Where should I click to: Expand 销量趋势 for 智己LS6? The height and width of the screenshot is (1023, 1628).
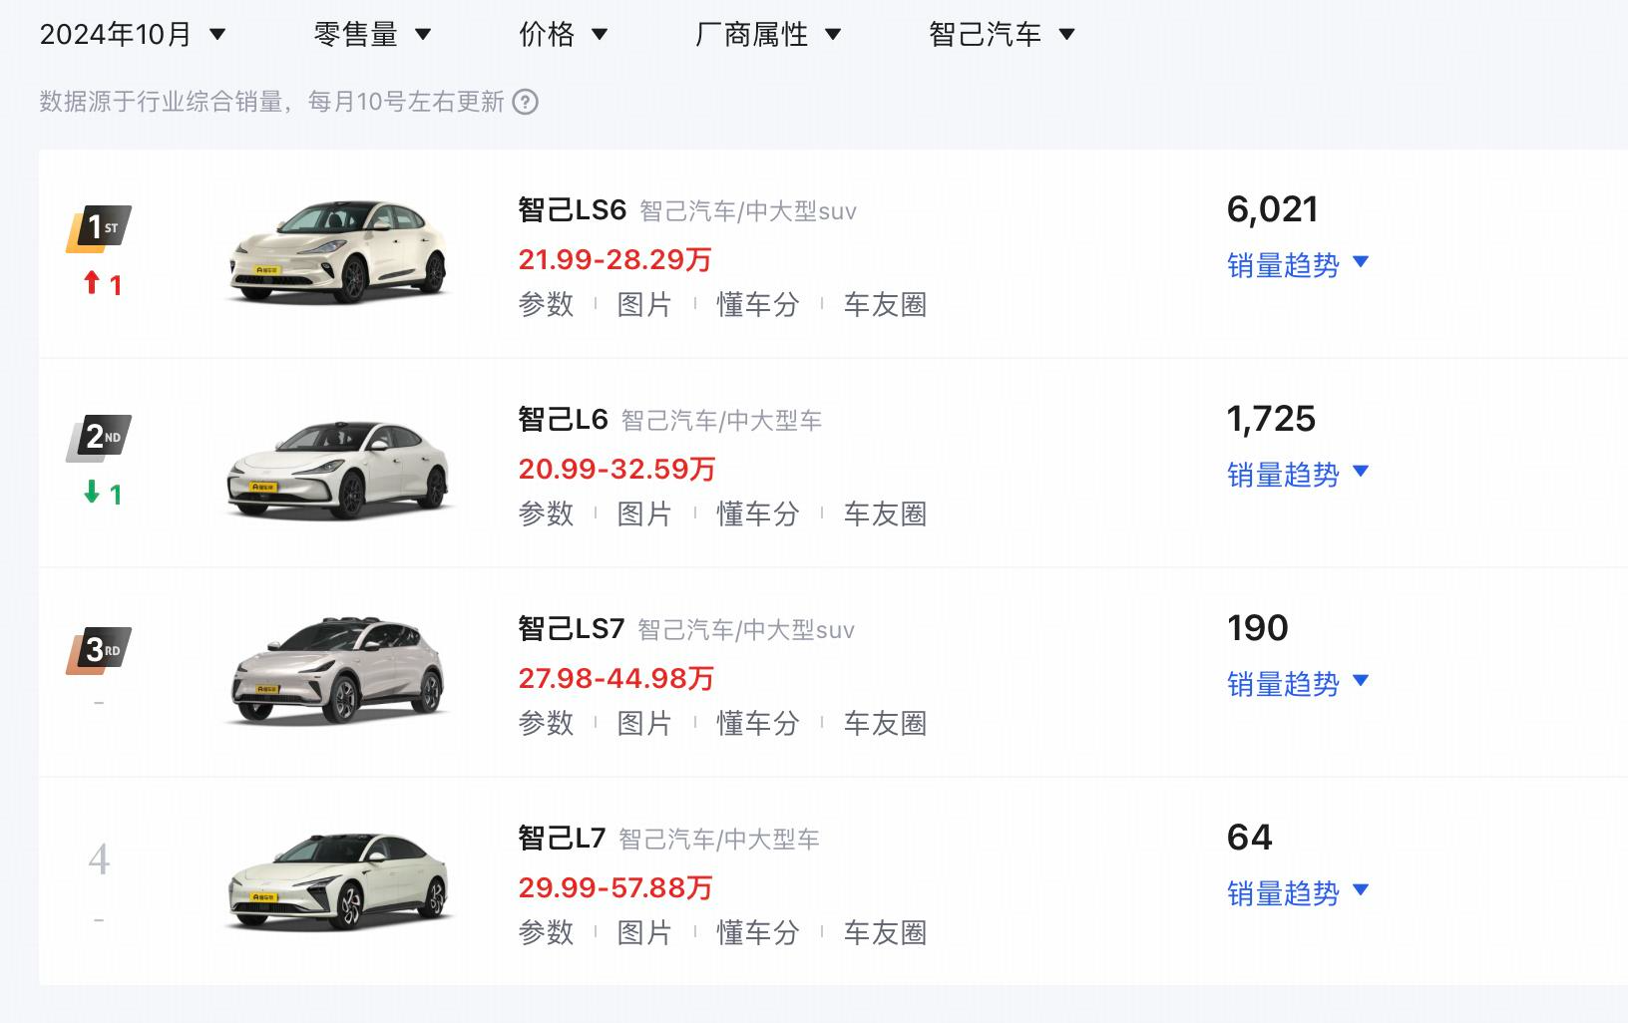1298,265
